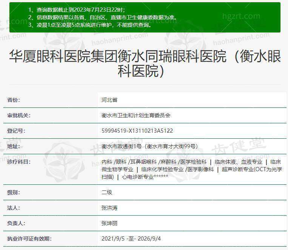
Task: Click notice line 凌晨1点至凌晨5点系统进行维护
Action: tap(90, 25)
